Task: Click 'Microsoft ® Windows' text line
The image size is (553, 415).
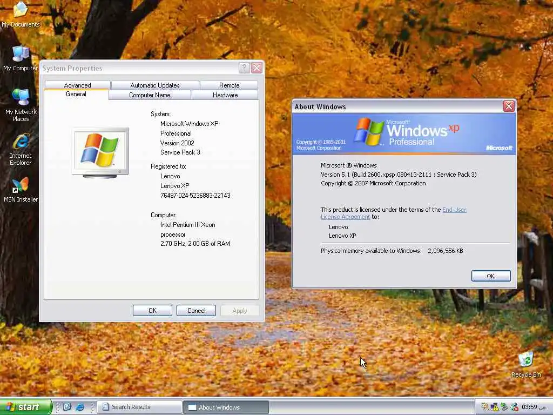Action: pos(348,165)
